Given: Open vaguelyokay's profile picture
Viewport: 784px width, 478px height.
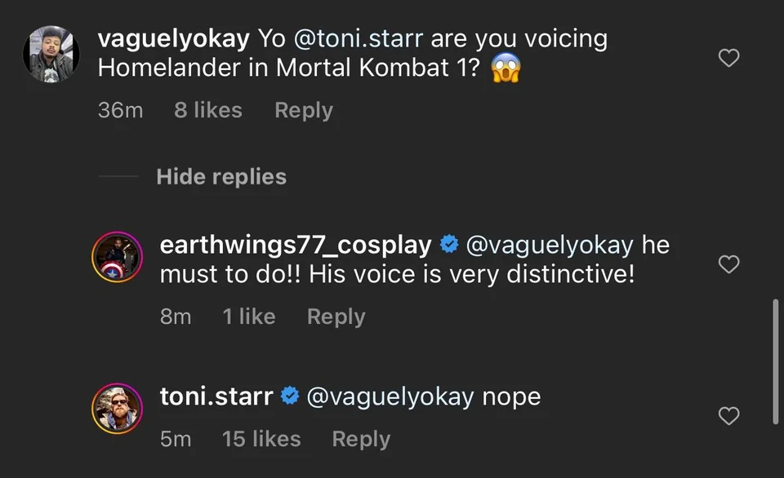Looking at the screenshot, I should point(50,54).
